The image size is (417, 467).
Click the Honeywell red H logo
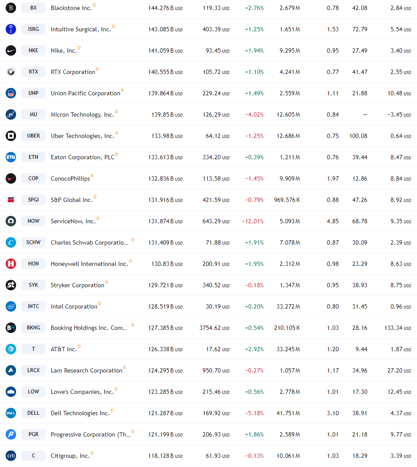(x=11, y=264)
